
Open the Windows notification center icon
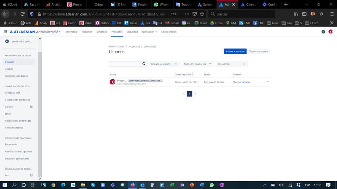click(x=328, y=185)
